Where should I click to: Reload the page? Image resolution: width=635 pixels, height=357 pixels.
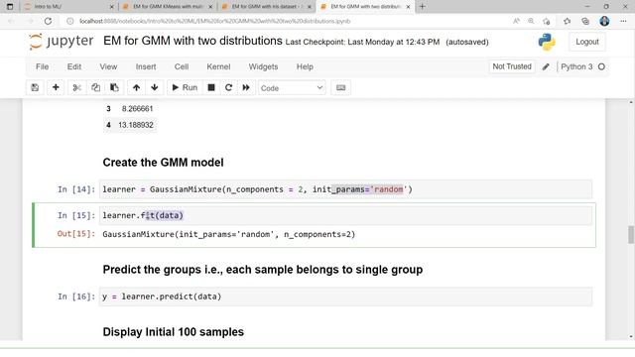(48, 21)
